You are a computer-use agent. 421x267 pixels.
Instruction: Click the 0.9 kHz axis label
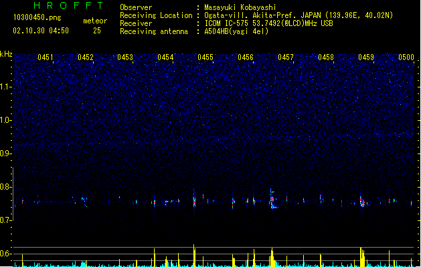(6, 154)
